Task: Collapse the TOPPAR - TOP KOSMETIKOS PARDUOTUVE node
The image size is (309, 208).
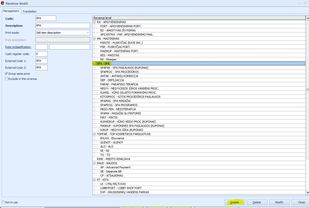Action: [94, 134]
